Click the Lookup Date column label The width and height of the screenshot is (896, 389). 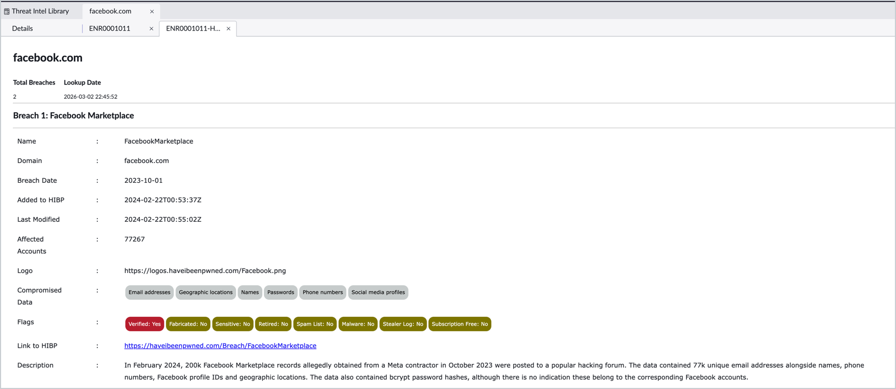[82, 82]
